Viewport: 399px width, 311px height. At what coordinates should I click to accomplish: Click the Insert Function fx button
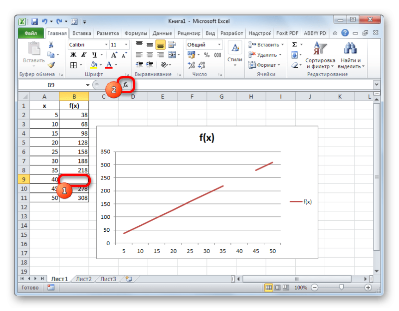pyautogui.click(x=126, y=85)
